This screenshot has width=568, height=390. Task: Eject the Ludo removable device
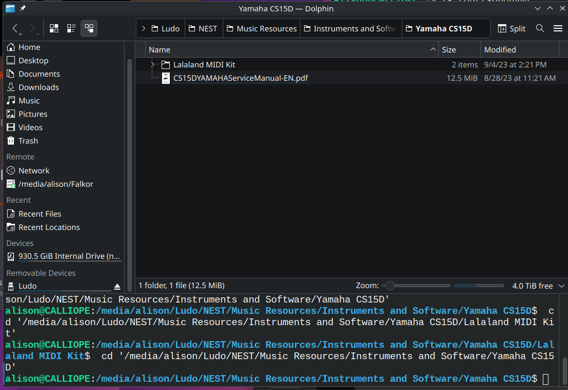pos(117,287)
